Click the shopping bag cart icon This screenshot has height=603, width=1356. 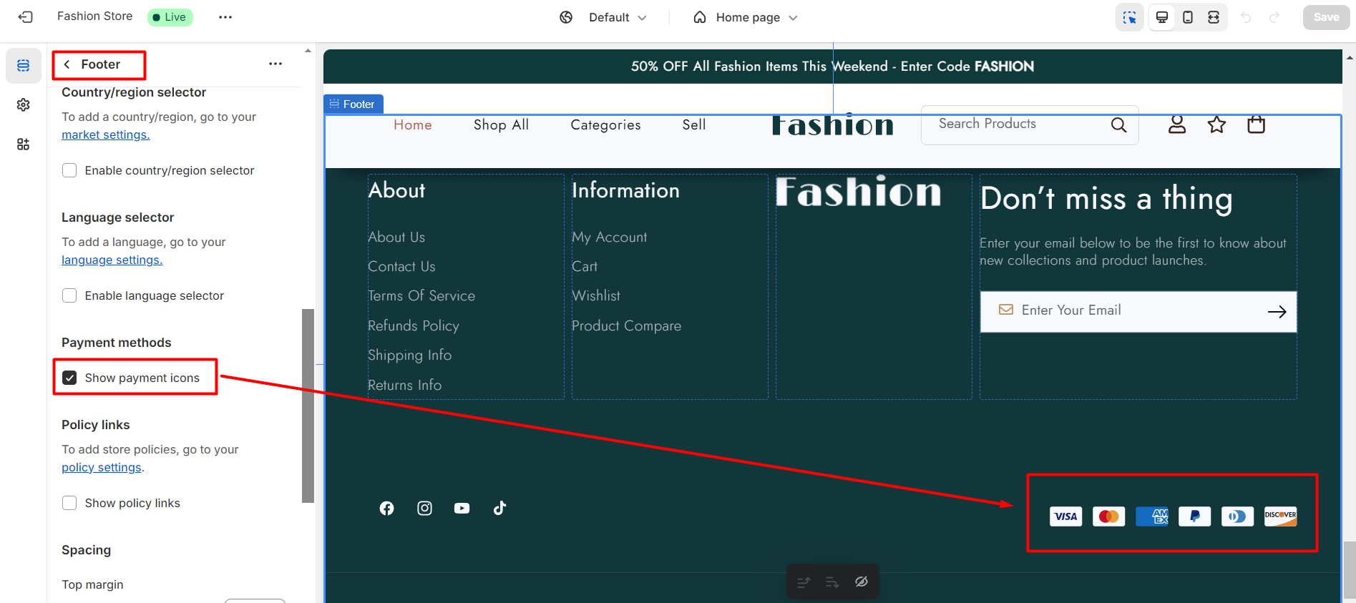coord(1257,124)
